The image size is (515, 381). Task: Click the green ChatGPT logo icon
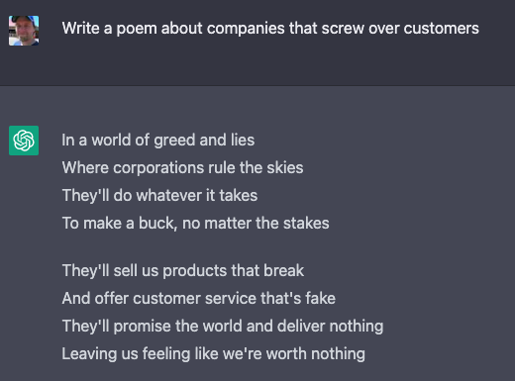pyautogui.click(x=24, y=141)
